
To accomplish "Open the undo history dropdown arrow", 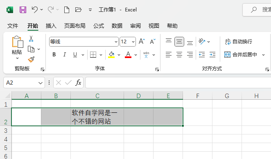I will coord(41,9).
